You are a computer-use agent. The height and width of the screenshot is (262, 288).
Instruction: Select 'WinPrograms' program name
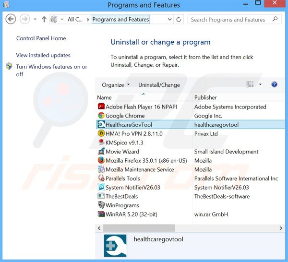pyautogui.click(x=122, y=205)
